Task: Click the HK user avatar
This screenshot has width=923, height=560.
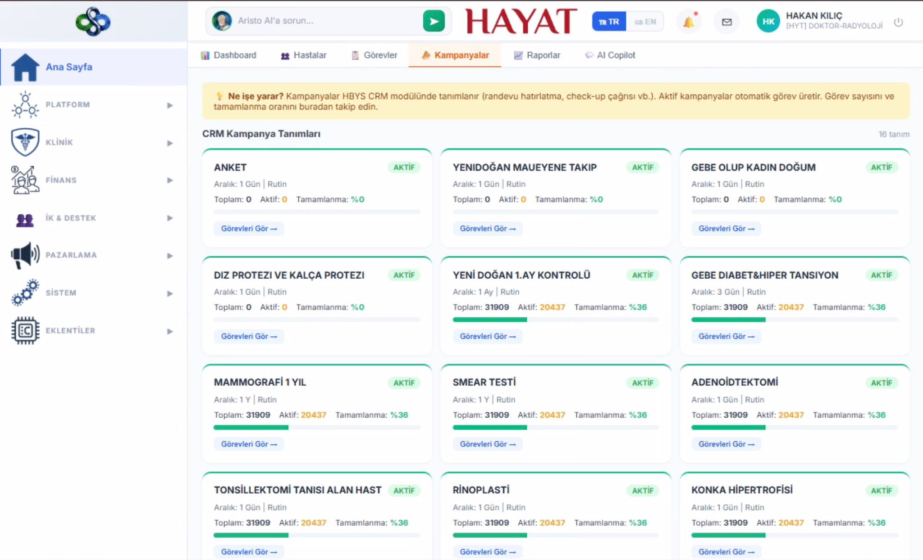Action: (x=768, y=21)
